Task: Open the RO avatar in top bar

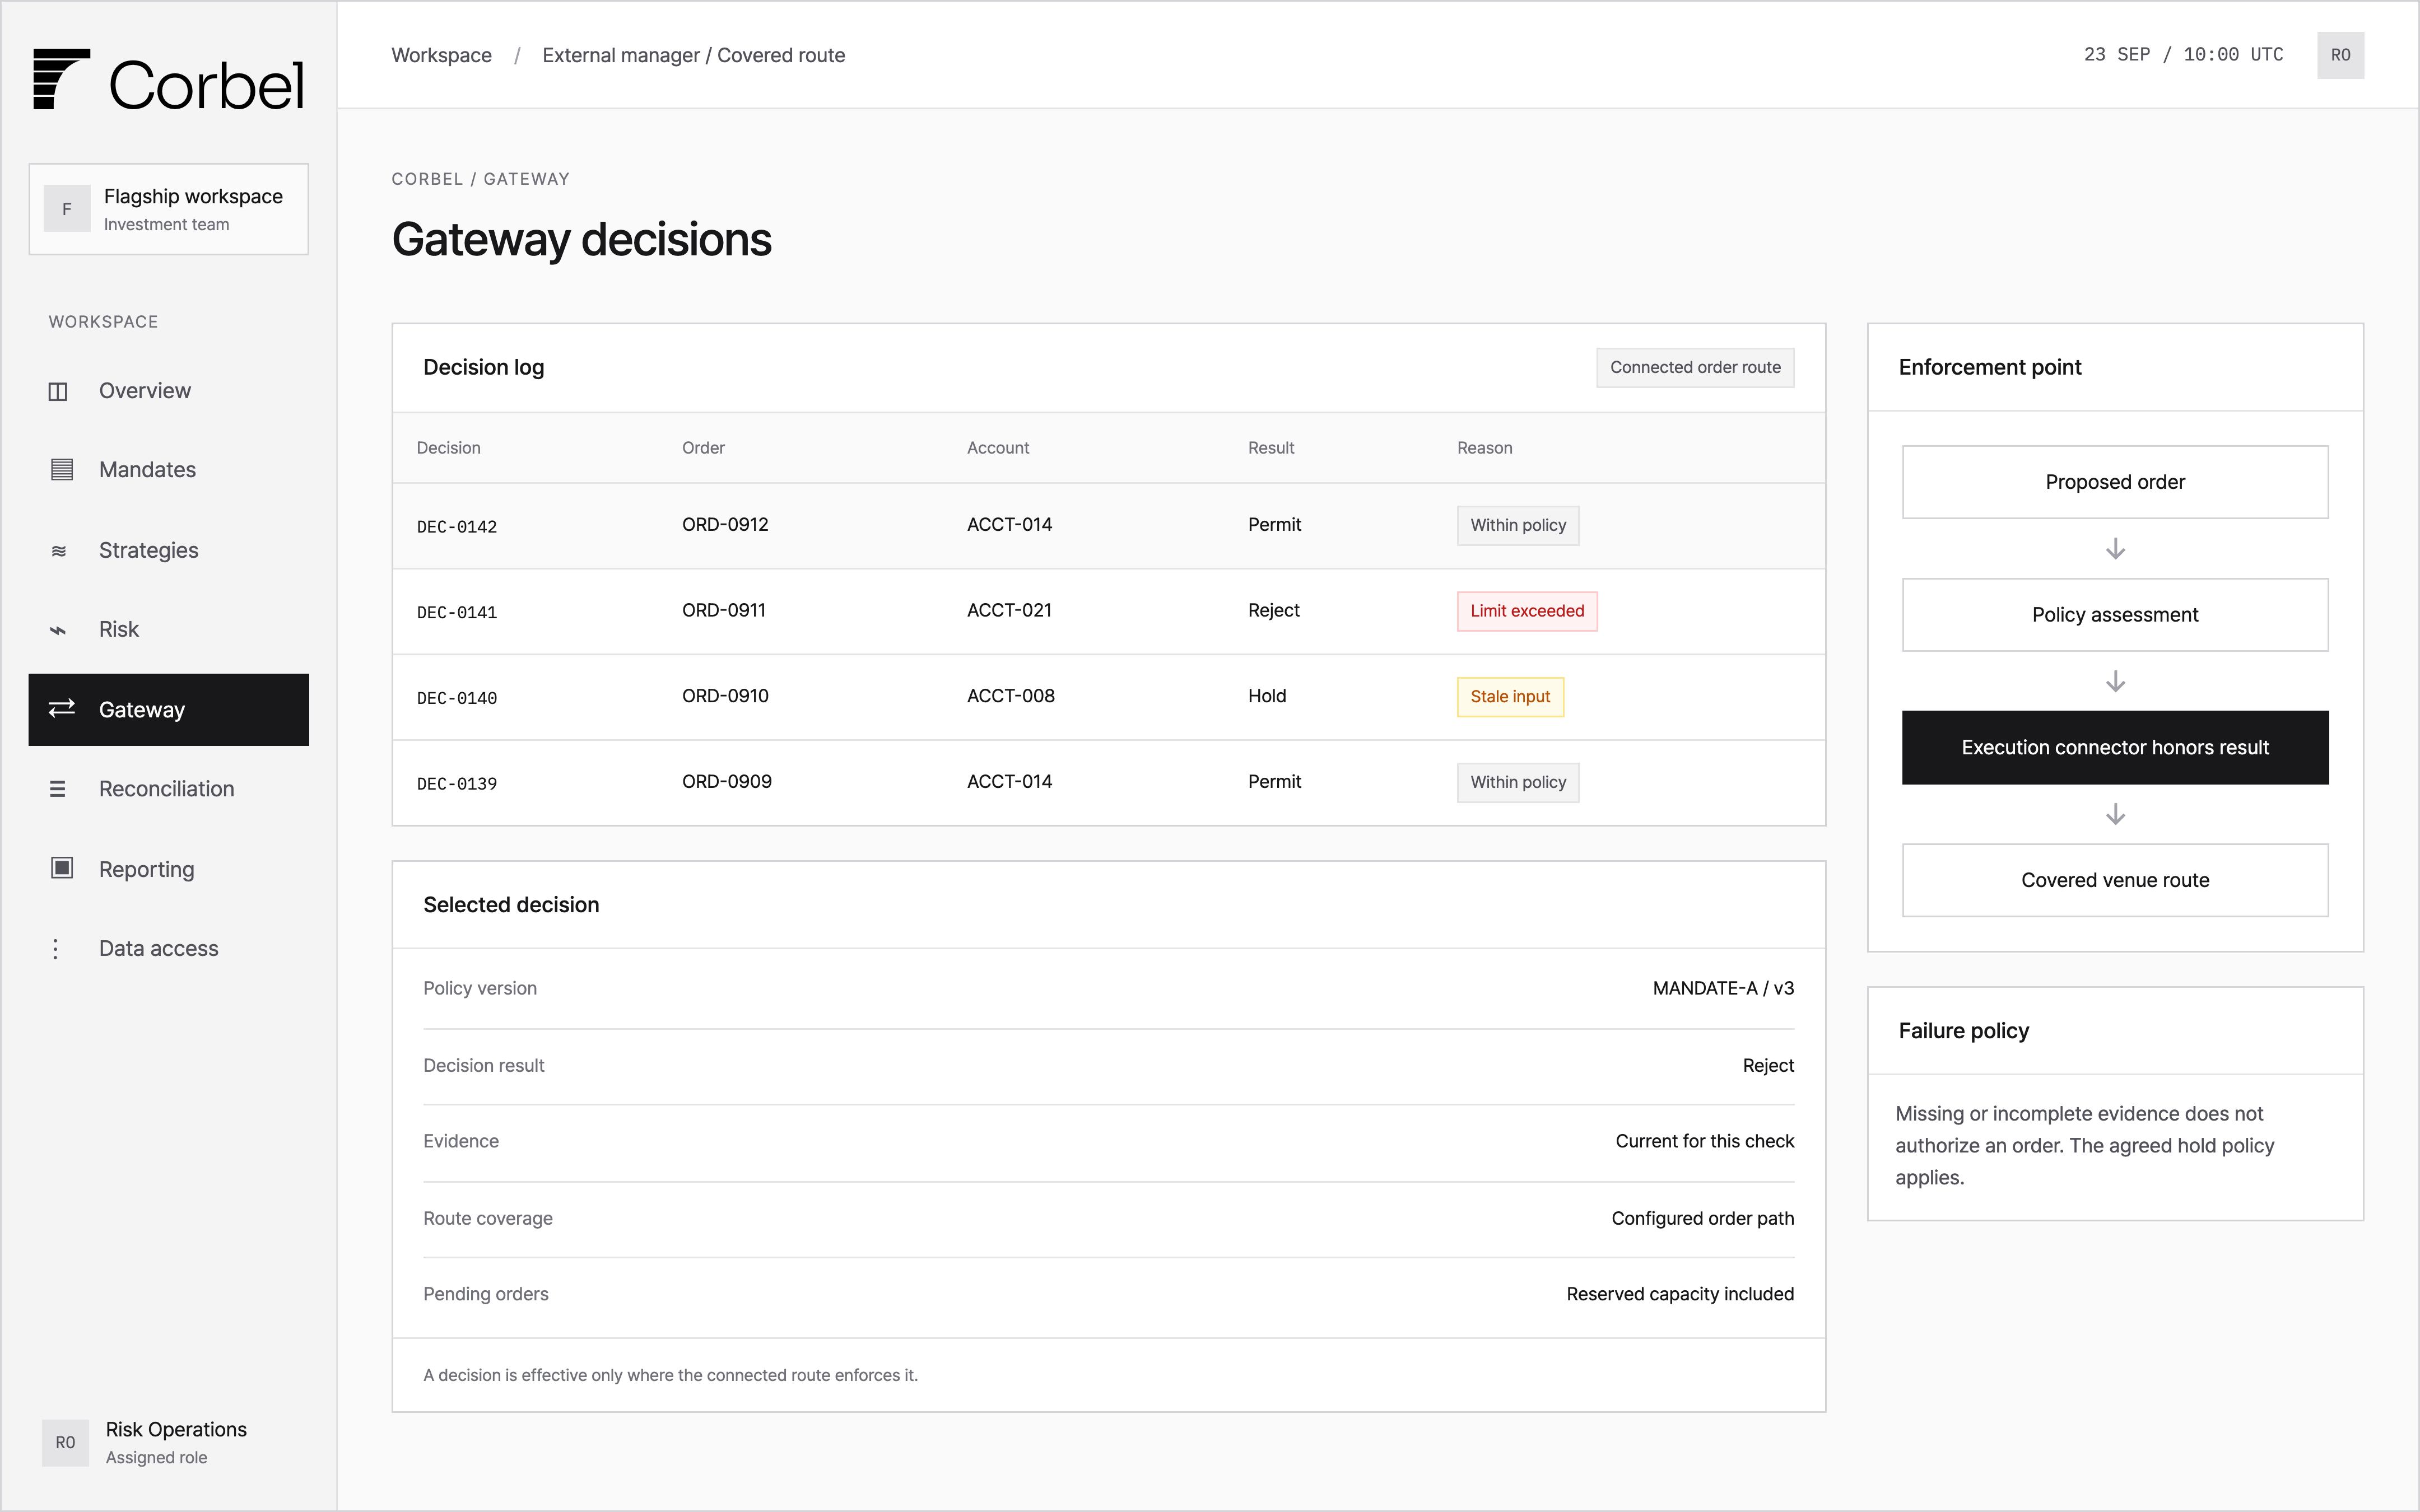Action: point(2340,55)
